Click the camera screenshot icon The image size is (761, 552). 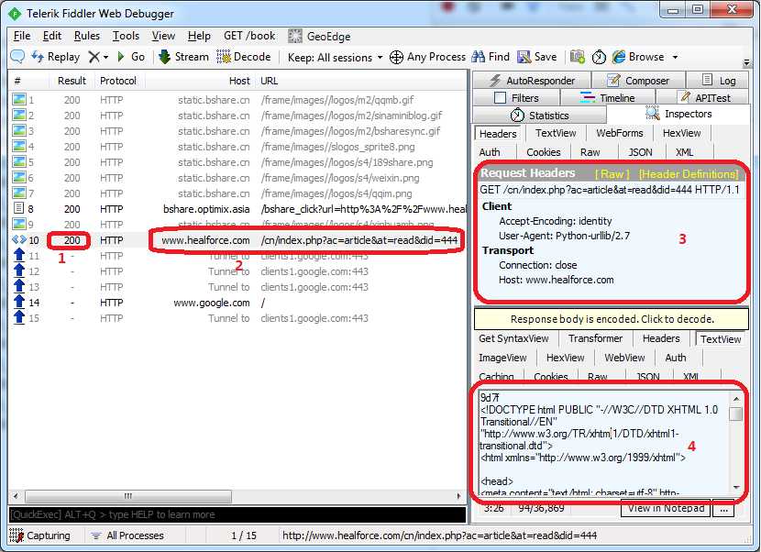(x=577, y=57)
